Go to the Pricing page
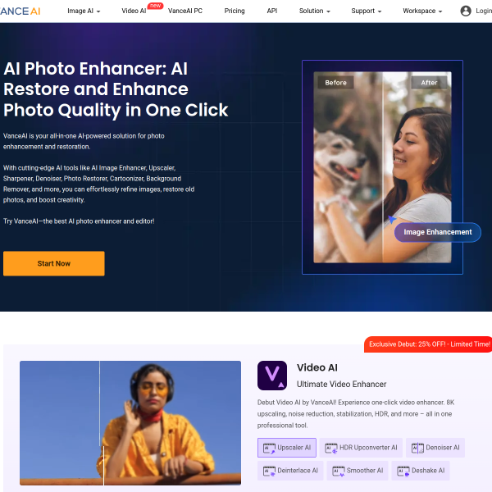The height and width of the screenshot is (492, 492). (x=235, y=11)
